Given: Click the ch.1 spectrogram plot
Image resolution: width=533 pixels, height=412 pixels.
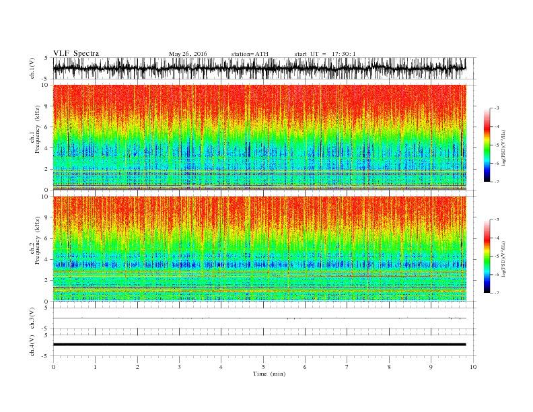Looking at the screenshot, I should coord(260,137).
